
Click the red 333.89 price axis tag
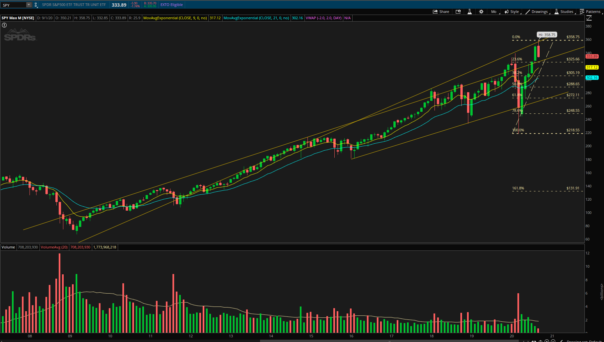(x=592, y=56)
